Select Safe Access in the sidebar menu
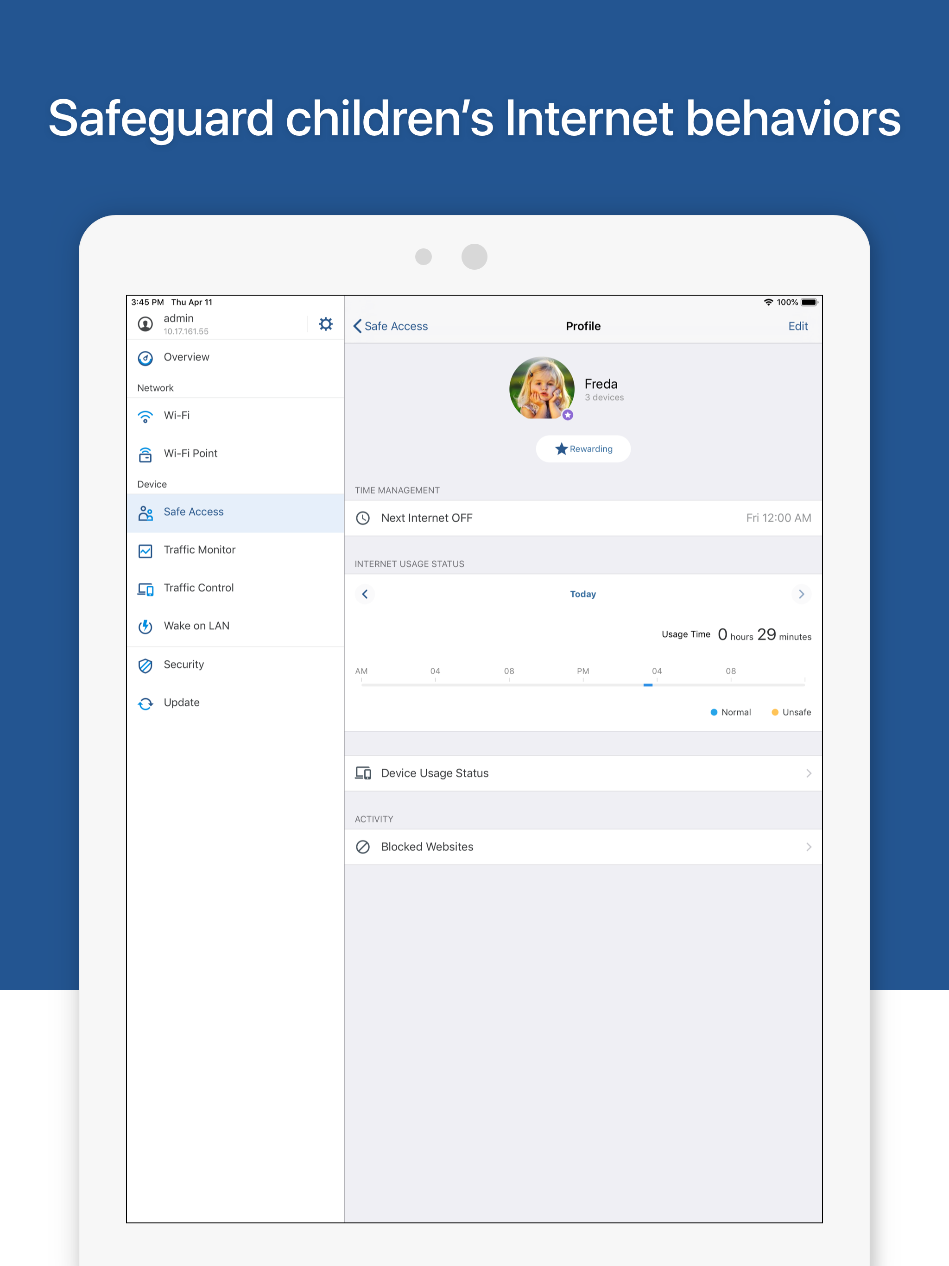Viewport: 949px width, 1266px height. pyautogui.click(x=194, y=512)
